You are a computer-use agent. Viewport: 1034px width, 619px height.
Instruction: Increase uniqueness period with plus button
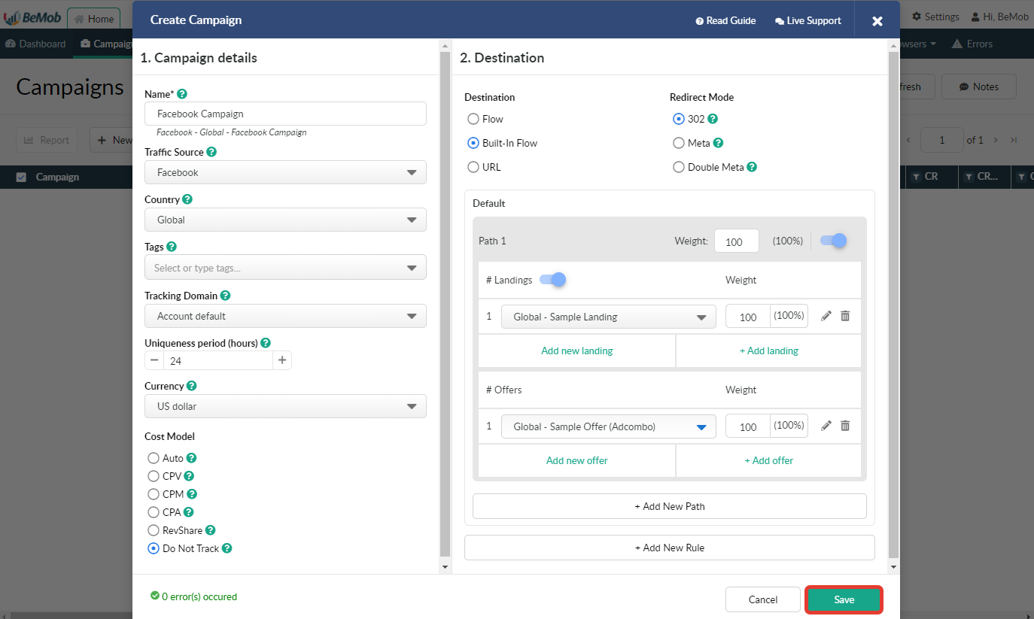pos(282,360)
